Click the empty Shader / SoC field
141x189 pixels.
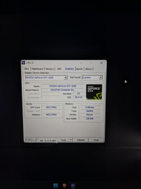point(51,111)
